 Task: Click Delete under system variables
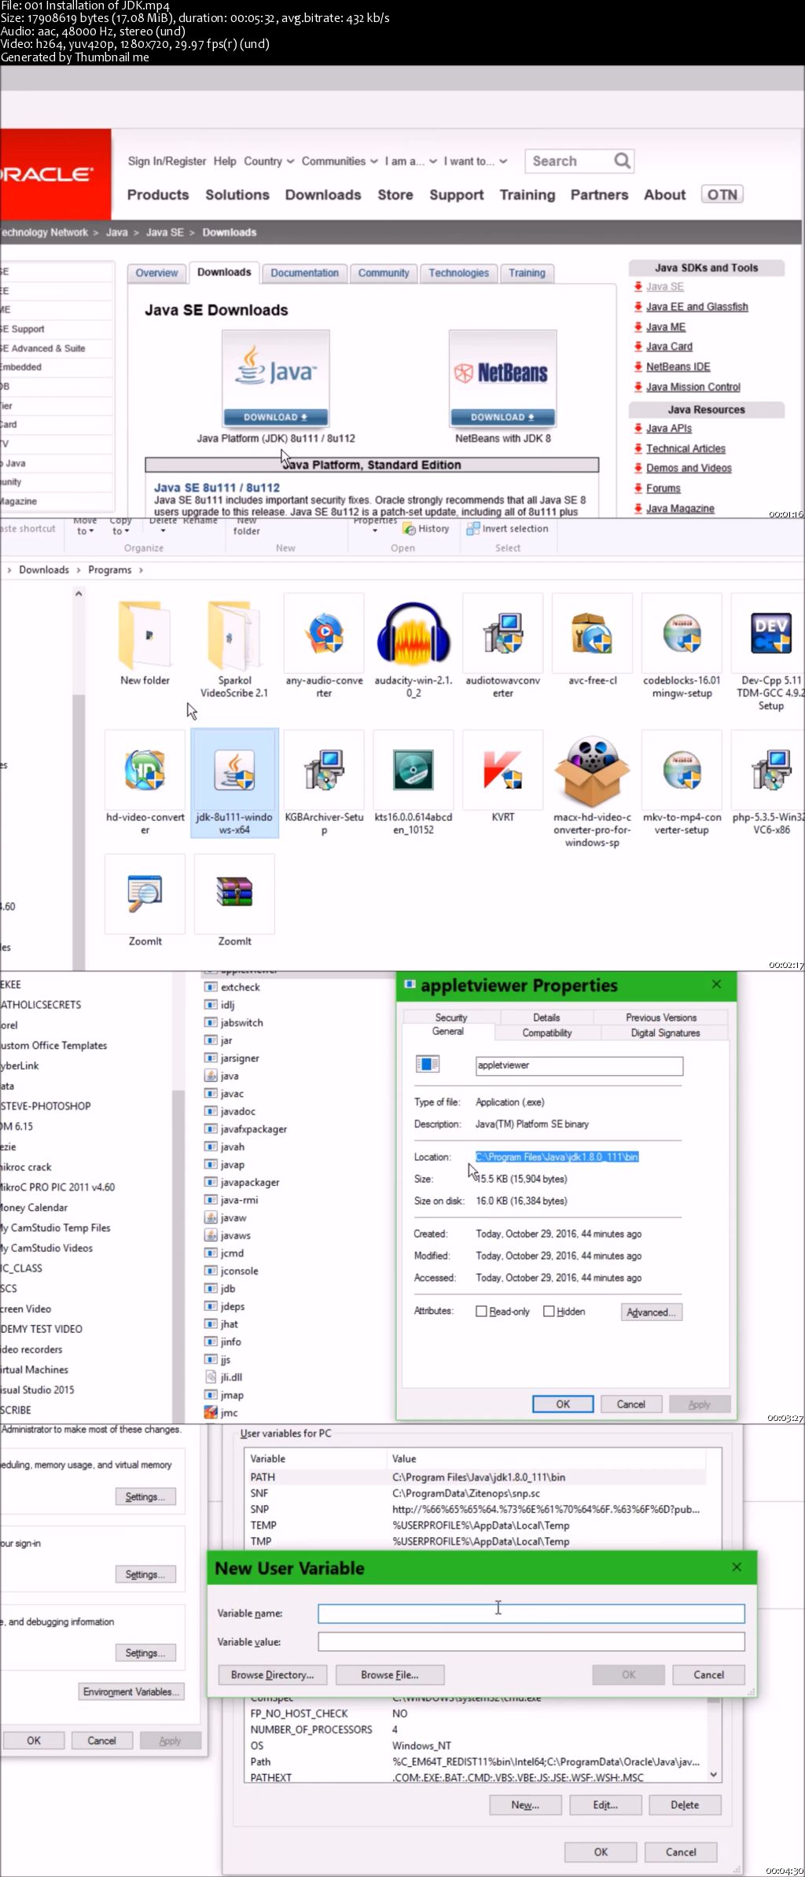[685, 1805]
